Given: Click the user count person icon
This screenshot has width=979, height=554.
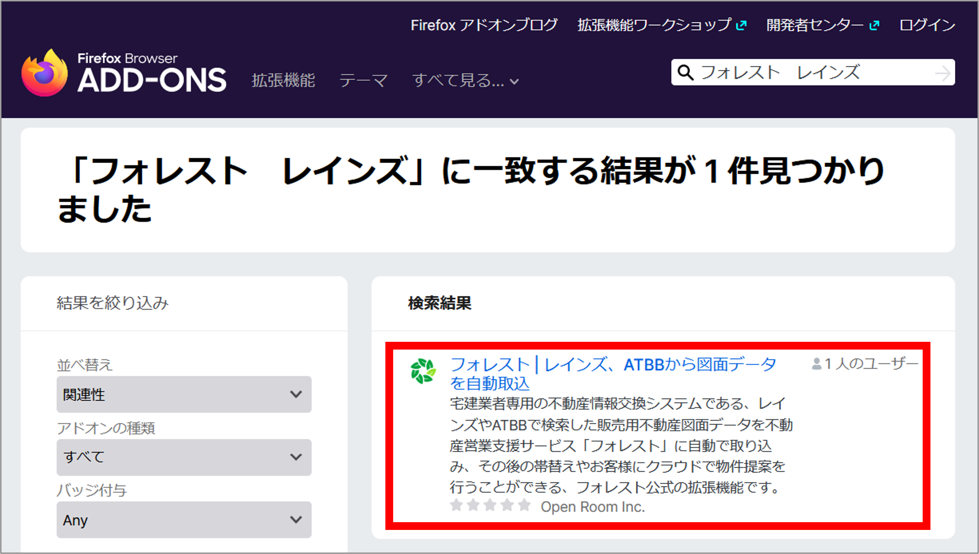Looking at the screenshot, I should click(x=816, y=364).
